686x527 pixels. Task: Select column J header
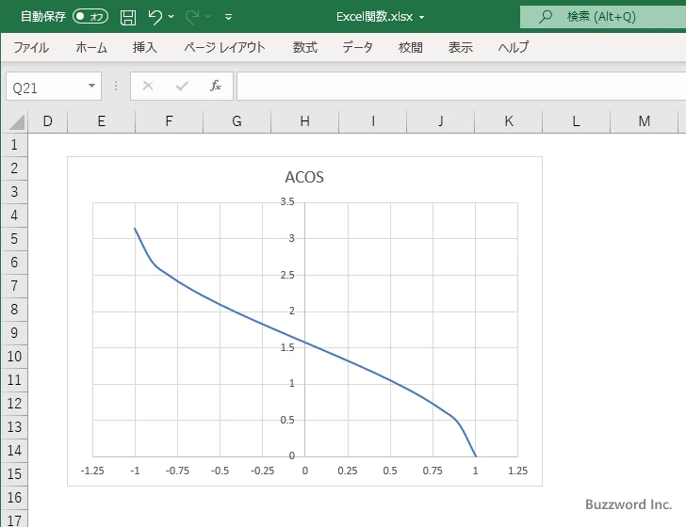[x=440, y=121]
